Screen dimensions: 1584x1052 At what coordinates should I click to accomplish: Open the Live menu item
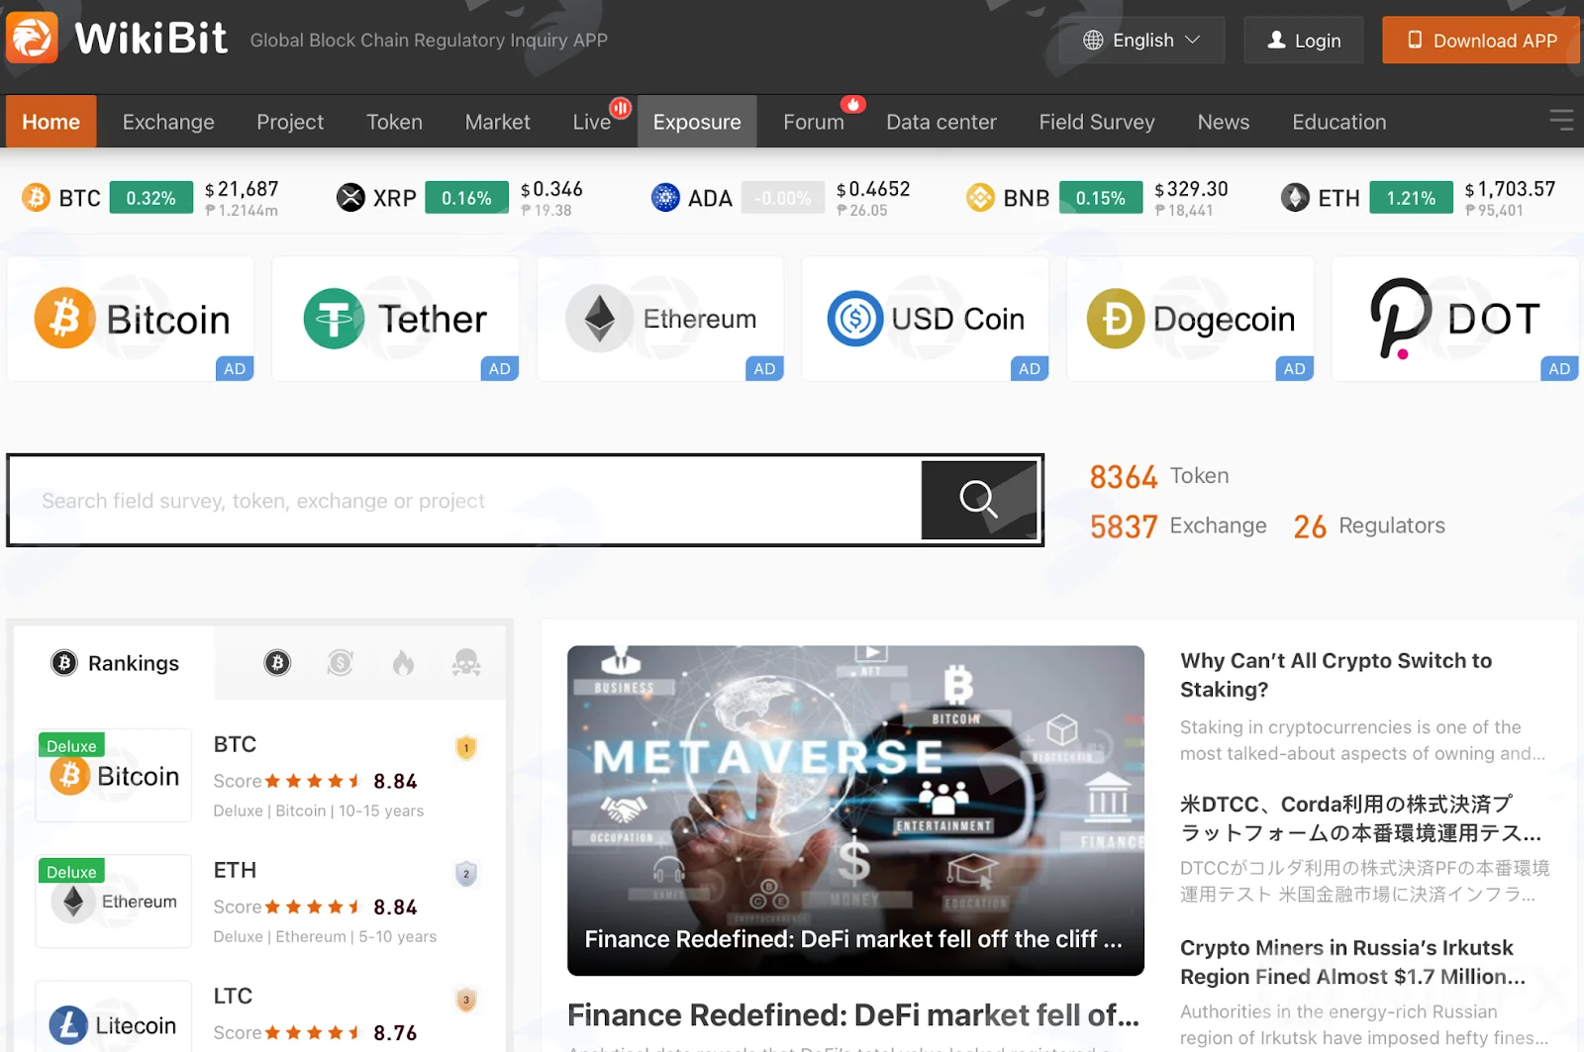coord(592,122)
